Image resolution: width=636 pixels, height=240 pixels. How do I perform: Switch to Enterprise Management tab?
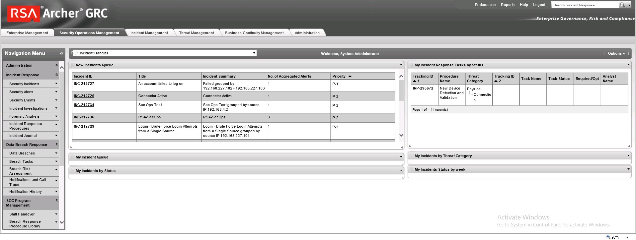pos(27,33)
